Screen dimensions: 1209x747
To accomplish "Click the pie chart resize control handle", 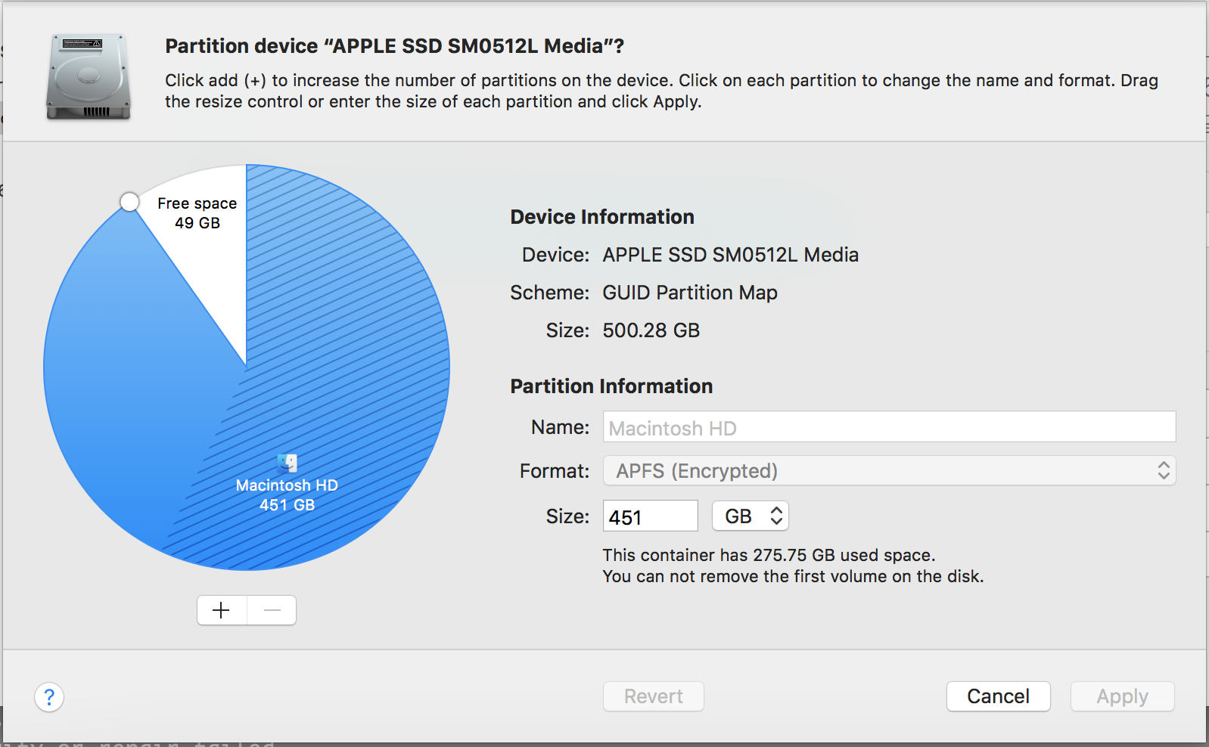I will coord(130,202).
